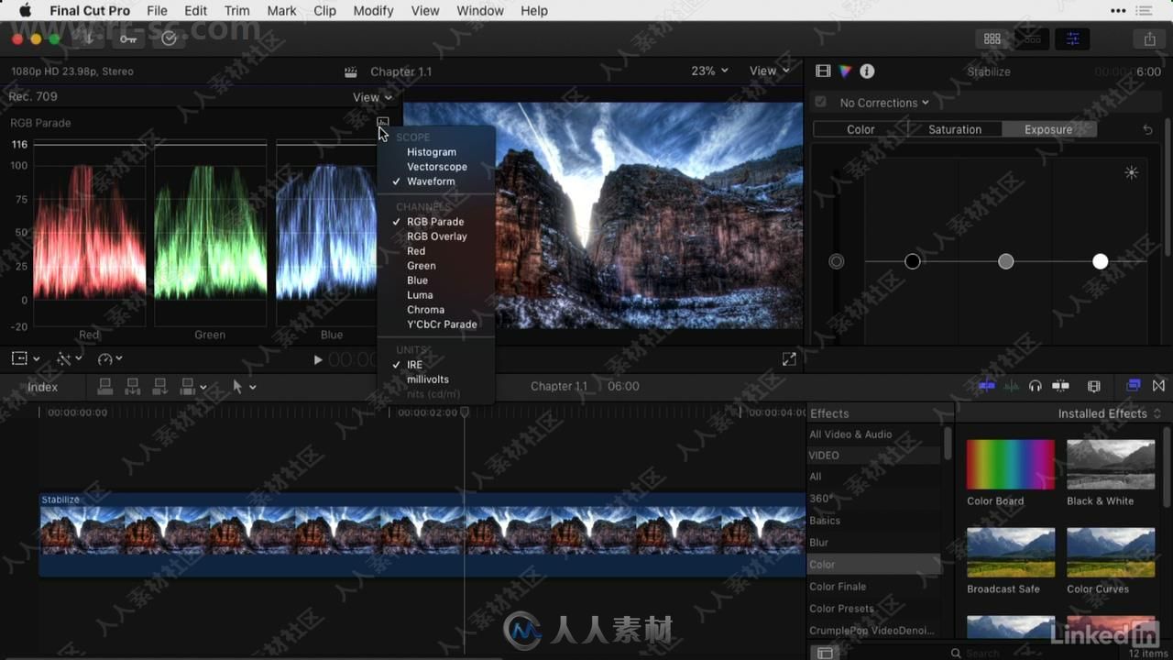Image resolution: width=1173 pixels, height=660 pixels.
Task: Select the highlights exposure white puck
Action: point(1100,261)
